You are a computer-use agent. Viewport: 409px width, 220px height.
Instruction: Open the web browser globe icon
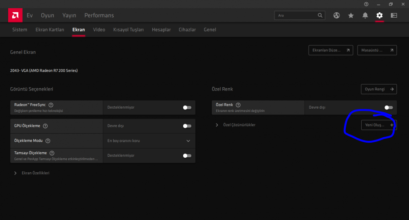[336, 15]
